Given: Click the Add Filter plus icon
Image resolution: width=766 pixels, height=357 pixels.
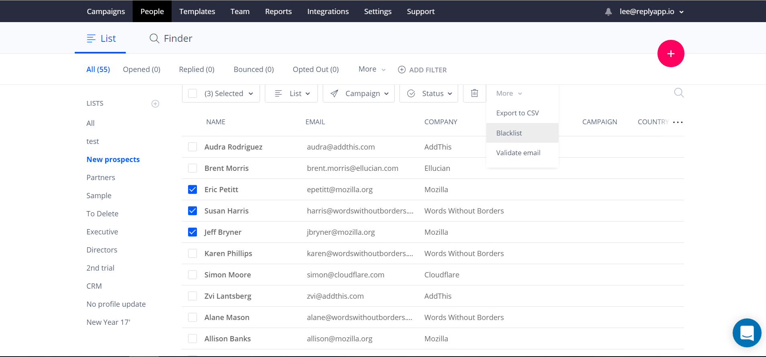Looking at the screenshot, I should (401, 70).
